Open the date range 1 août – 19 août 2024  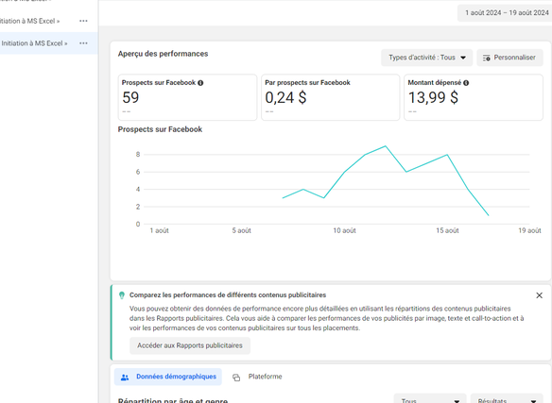point(505,13)
